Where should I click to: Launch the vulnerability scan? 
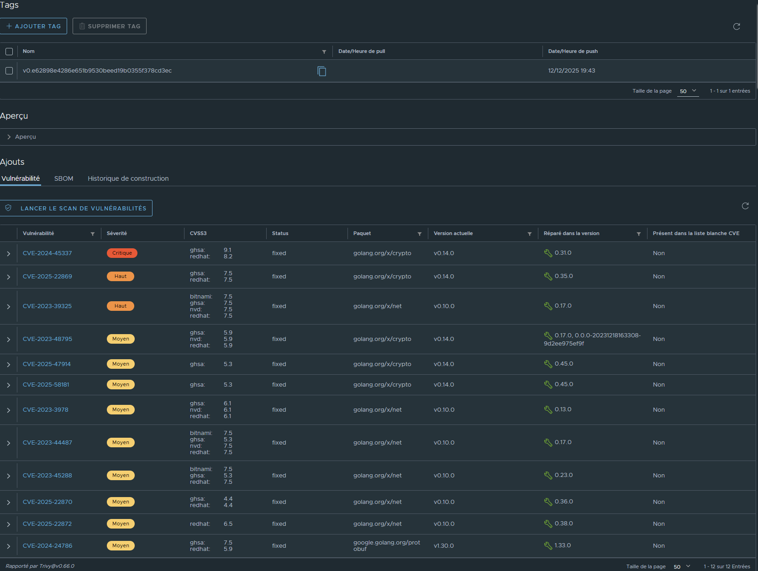[x=76, y=208]
